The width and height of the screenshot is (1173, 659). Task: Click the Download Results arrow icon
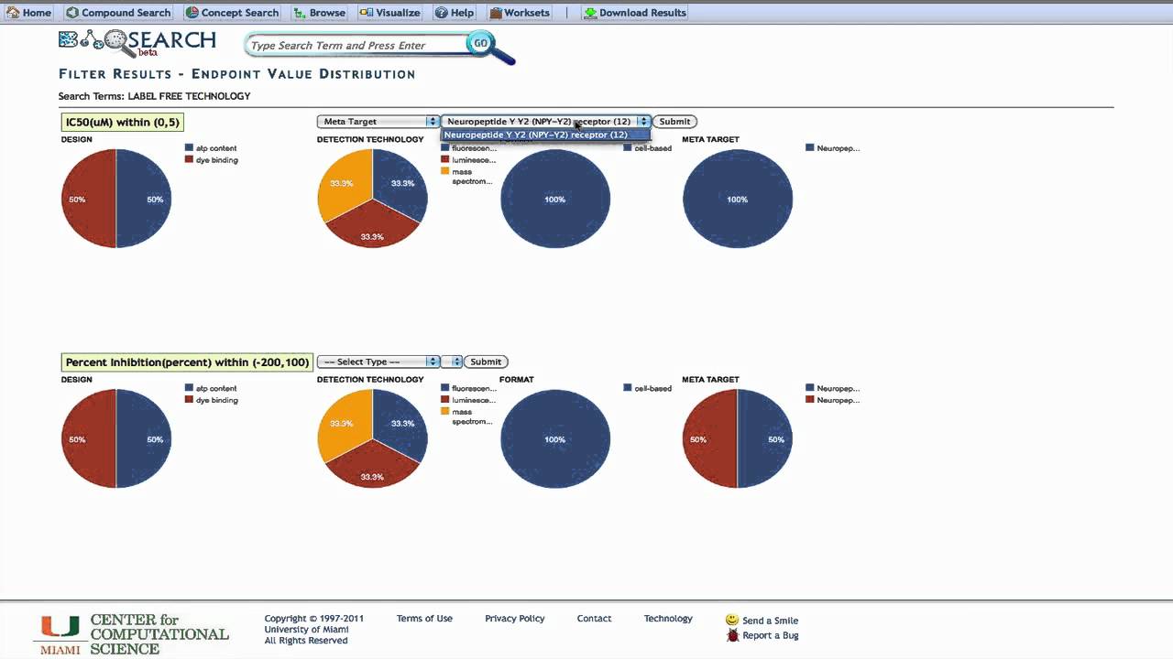[x=590, y=13]
